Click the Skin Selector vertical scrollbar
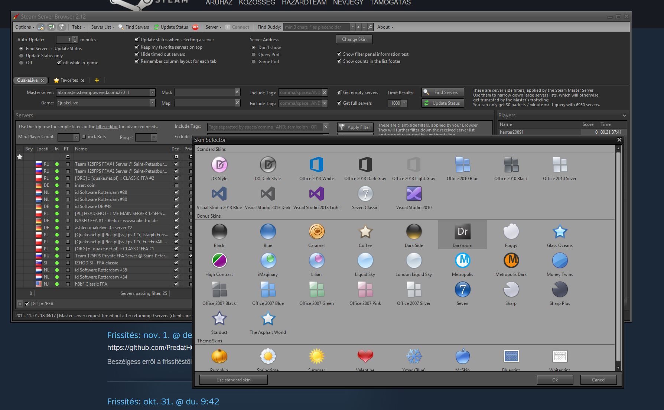This screenshot has width=664, height=410. 618,256
